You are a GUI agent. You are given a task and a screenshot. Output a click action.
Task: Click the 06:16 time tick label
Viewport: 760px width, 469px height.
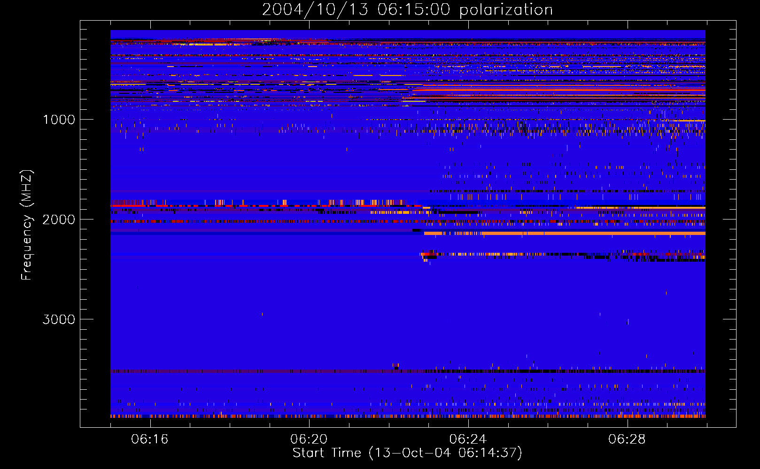pyautogui.click(x=150, y=439)
